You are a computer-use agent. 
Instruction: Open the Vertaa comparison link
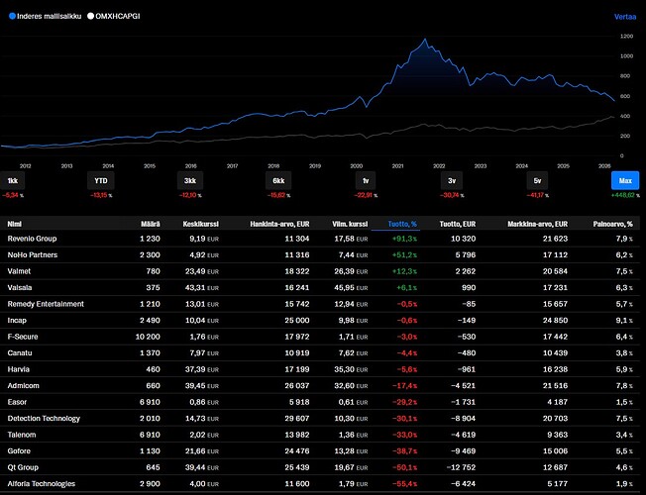[625, 17]
